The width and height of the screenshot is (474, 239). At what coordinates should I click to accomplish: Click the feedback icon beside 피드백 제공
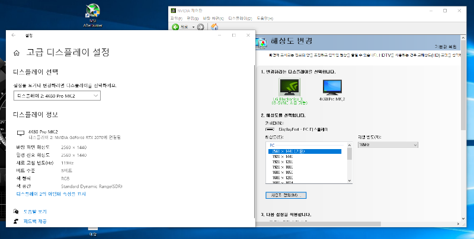(16, 221)
